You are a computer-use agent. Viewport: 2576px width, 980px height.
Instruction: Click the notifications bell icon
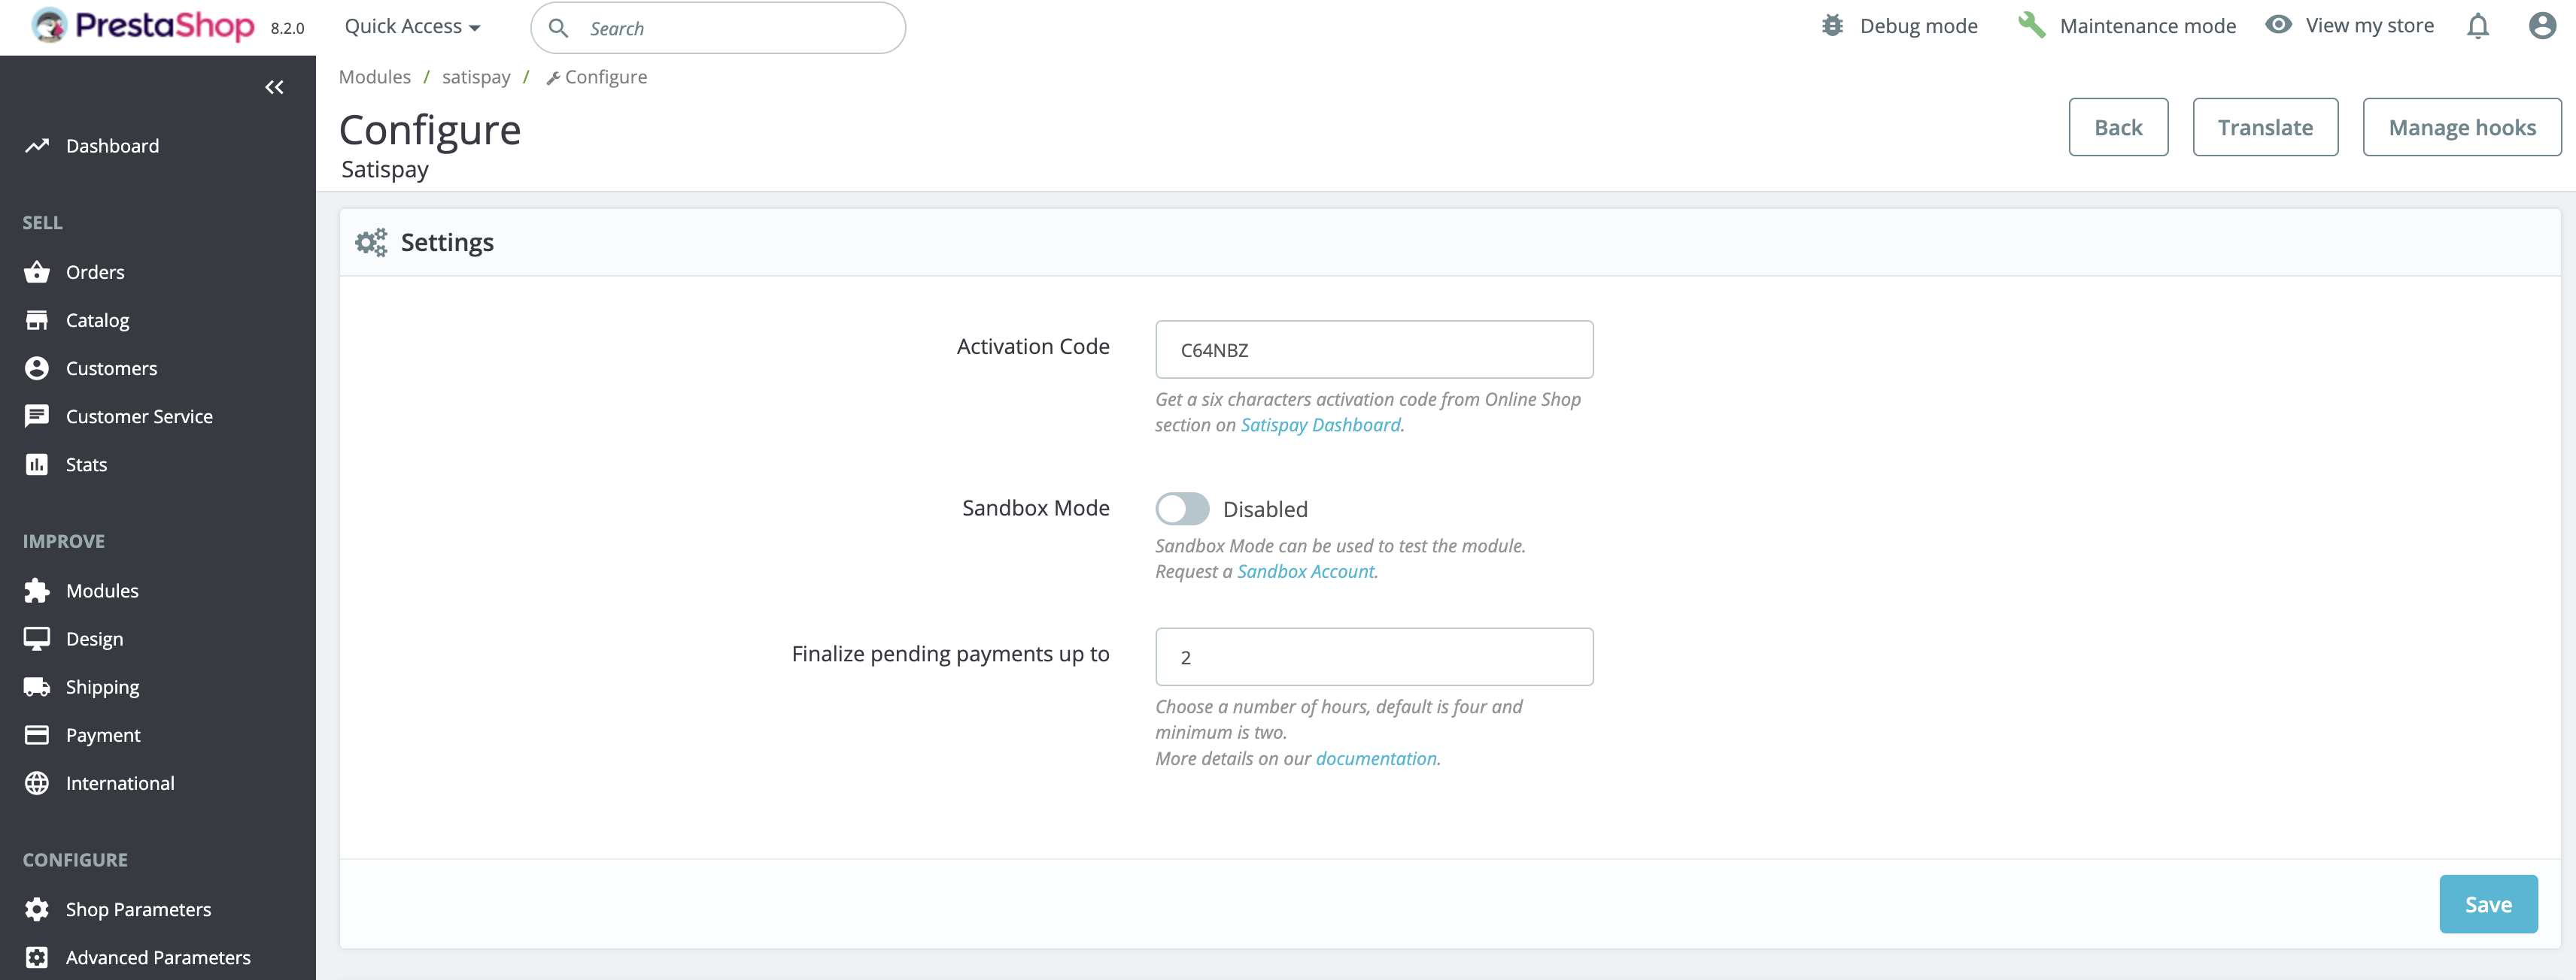pyautogui.click(x=2477, y=26)
